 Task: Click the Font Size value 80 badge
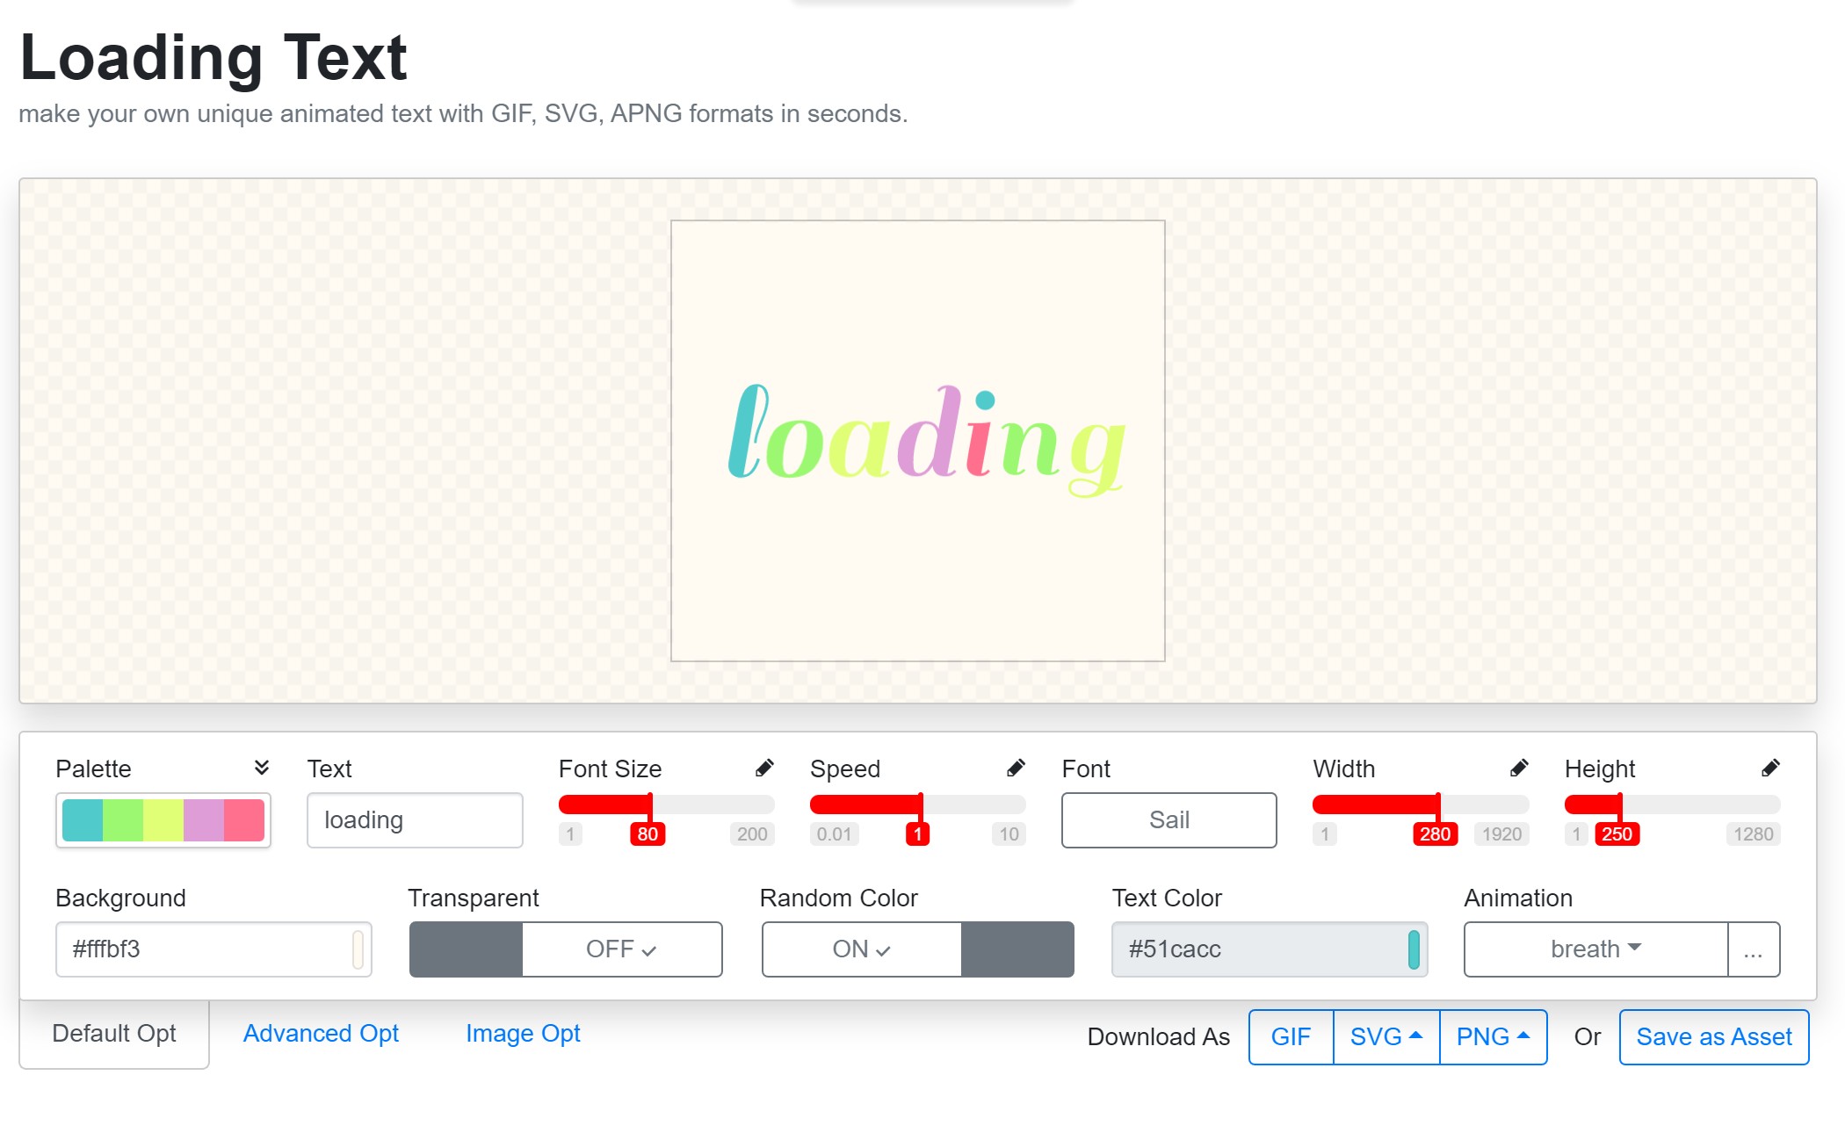(648, 834)
